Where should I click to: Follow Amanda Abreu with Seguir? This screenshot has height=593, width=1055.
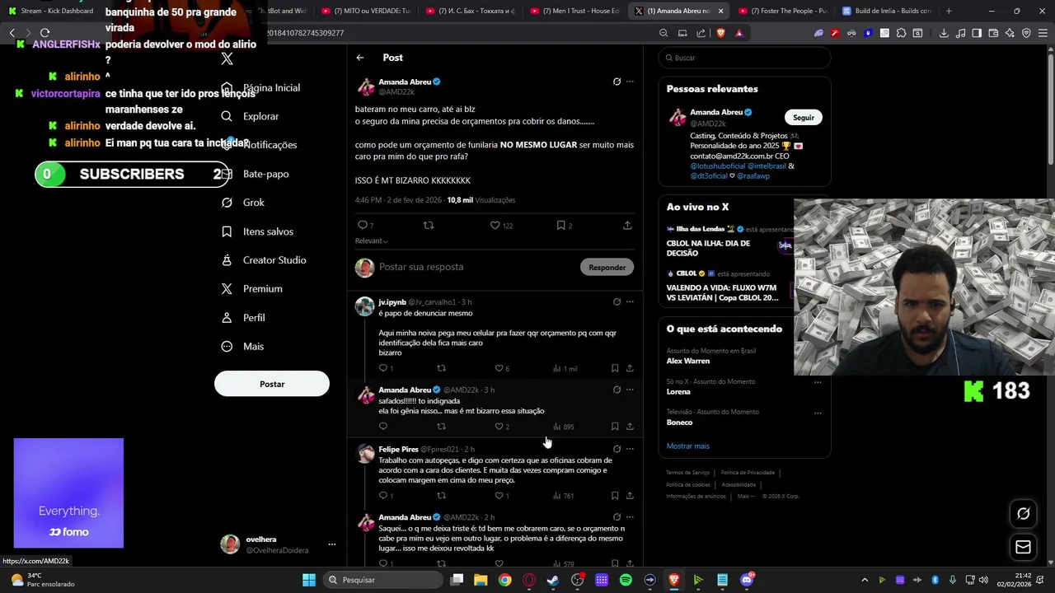(x=804, y=117)
